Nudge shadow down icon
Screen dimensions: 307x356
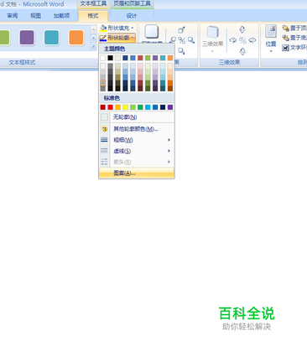coord(181,51)
